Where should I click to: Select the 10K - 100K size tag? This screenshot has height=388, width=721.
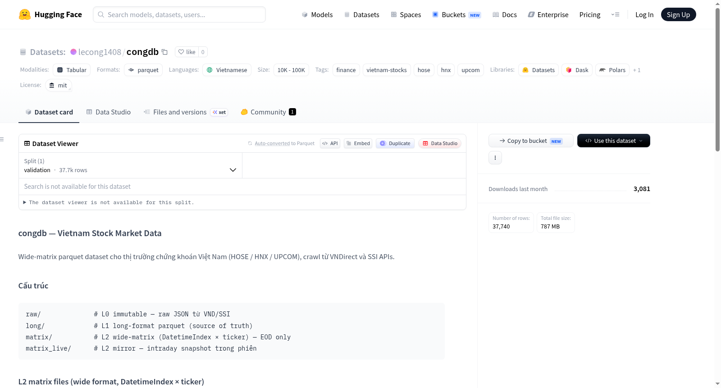[x=291, y=70]
